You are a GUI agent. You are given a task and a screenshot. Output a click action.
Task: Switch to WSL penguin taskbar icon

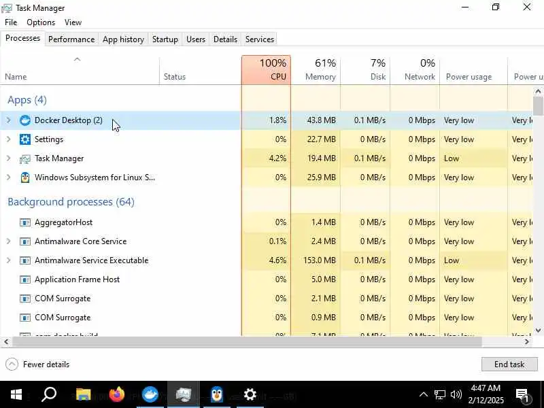click(217, 394)
